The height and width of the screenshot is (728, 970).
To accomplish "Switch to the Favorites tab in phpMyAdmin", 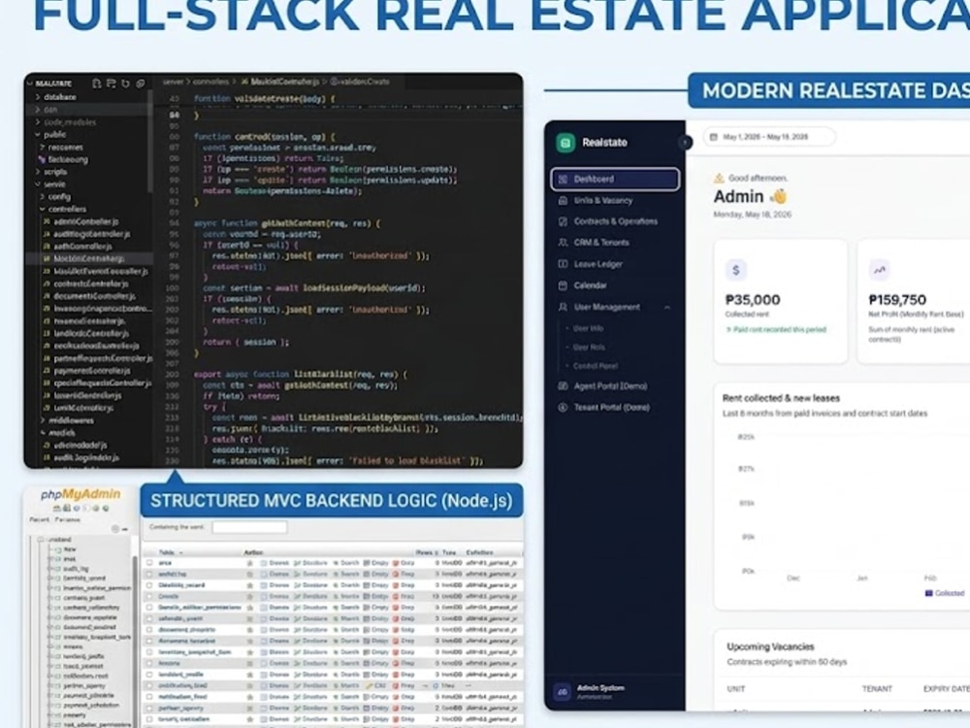I will 68,519.
